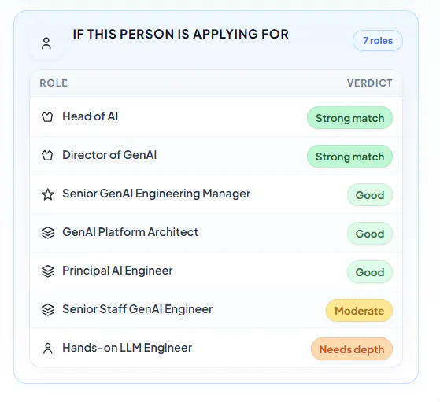Viewport: 440px width, 402px height.
Task: Click the Good verdict for Principal AI Engineer
Action: 370,272
